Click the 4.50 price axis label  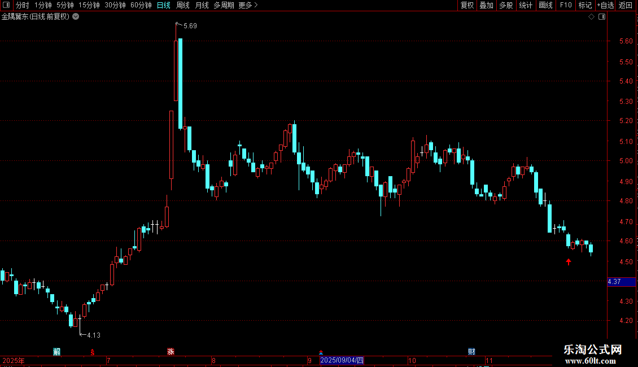coord(626,261)
